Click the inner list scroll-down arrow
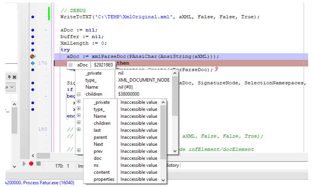 [x=163, y=180]
